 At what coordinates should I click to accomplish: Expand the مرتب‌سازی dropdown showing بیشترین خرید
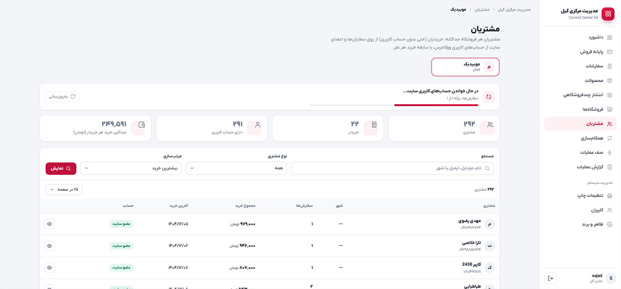(x=131, y=168)
